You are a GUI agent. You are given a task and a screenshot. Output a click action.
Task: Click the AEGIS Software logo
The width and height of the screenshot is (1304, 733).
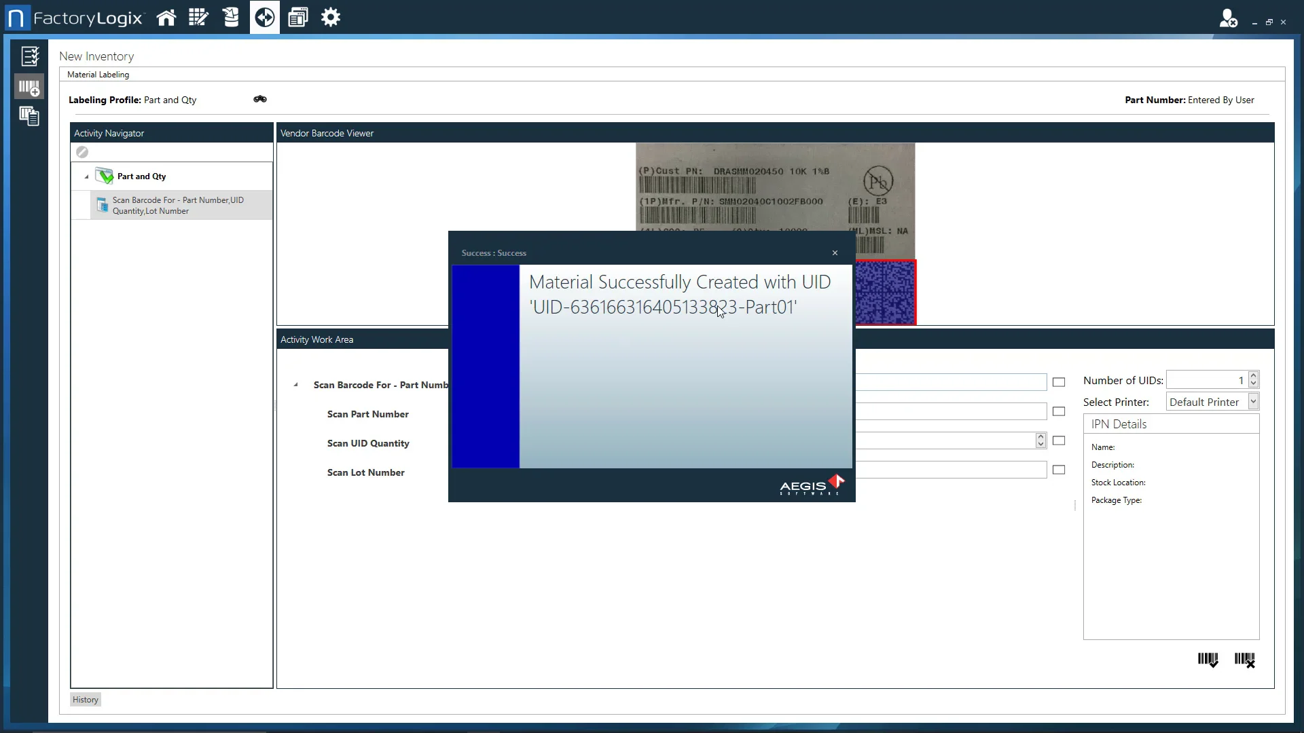tap(812, 485)
